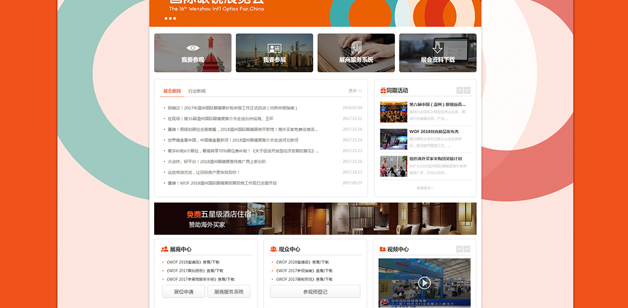This screenshot has height=308, width=628.
Task: Open 更多 link in news panel
Action: coord(355,91)
